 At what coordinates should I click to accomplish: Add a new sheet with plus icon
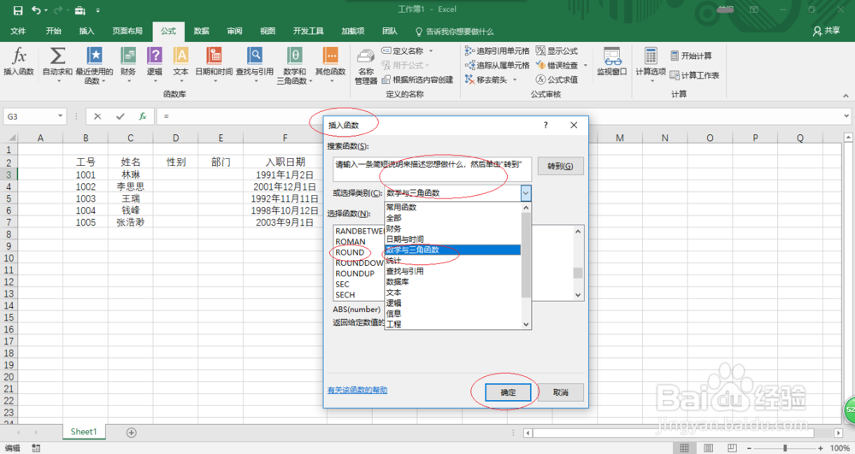tap(132, 433)
